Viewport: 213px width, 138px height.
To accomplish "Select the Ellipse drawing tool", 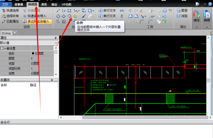I will pyautogui.click(x=64, y=16).
